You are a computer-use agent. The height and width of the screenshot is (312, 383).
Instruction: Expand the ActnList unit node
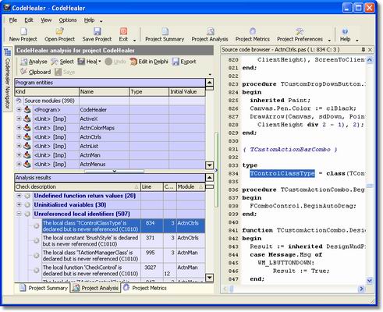19,146
